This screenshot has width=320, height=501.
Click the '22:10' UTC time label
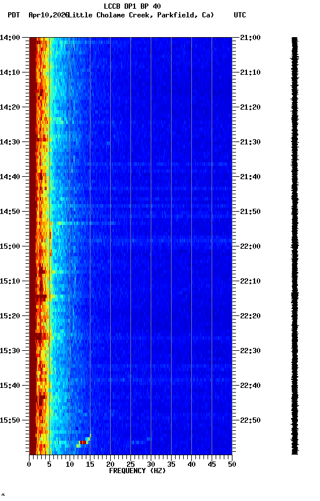(x=250, y=281)
